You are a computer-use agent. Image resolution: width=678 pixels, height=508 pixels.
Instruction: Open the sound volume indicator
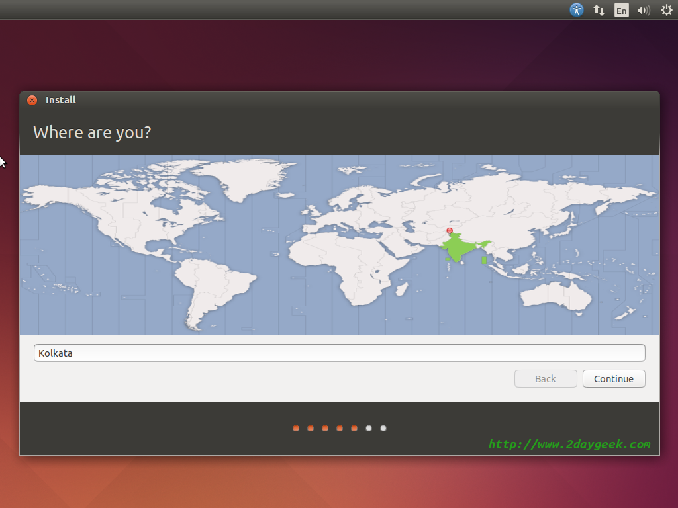(x=643, y=10)
